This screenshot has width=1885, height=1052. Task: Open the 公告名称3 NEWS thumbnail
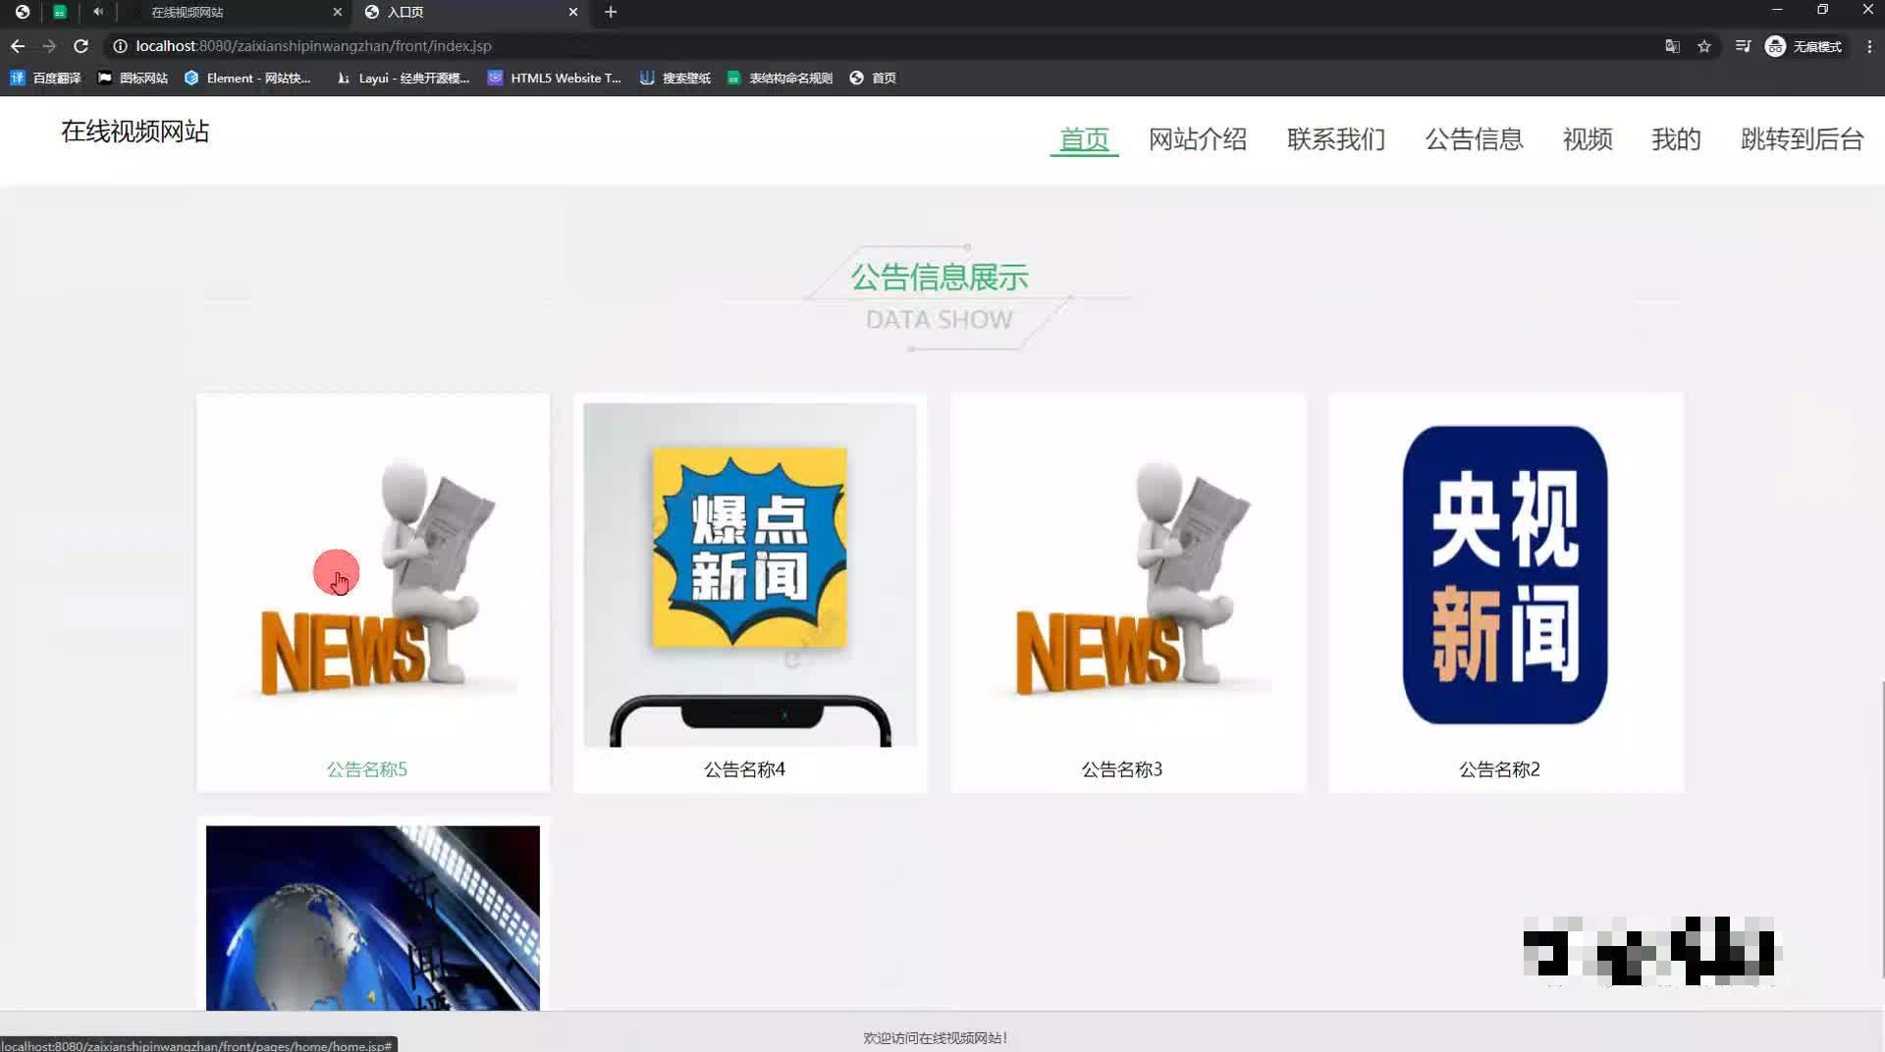point(1128,574)
